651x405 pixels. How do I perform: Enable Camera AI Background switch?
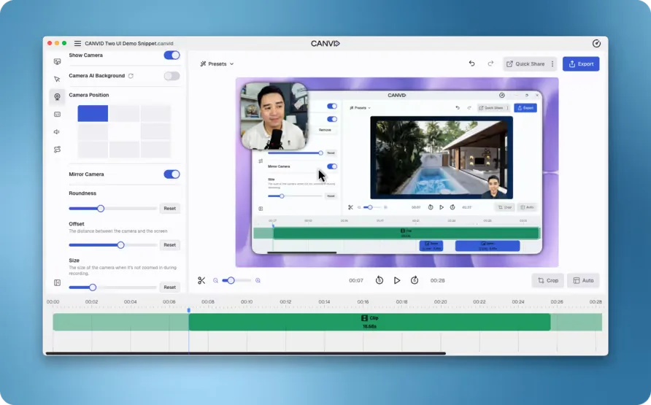172,76
